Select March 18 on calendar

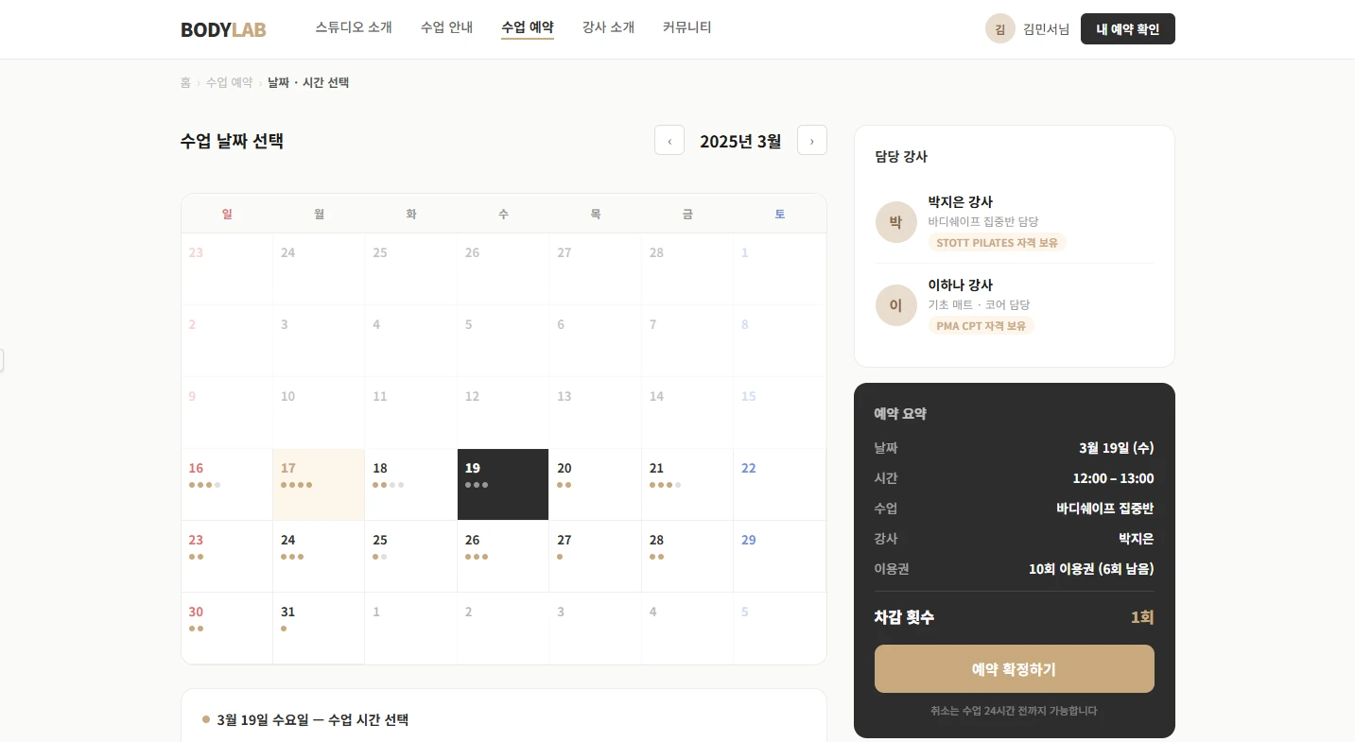(410, 484)
